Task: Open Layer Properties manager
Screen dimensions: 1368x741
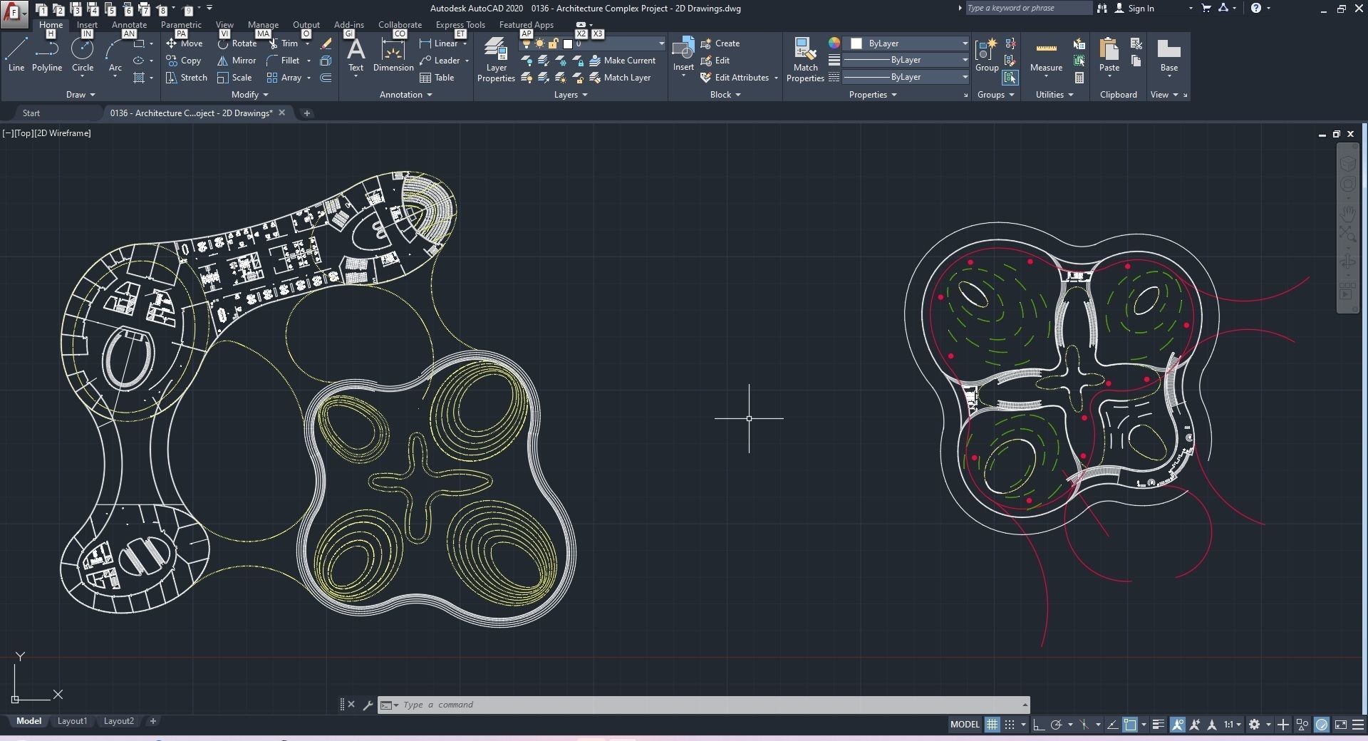Action: [x=496, y=60]
